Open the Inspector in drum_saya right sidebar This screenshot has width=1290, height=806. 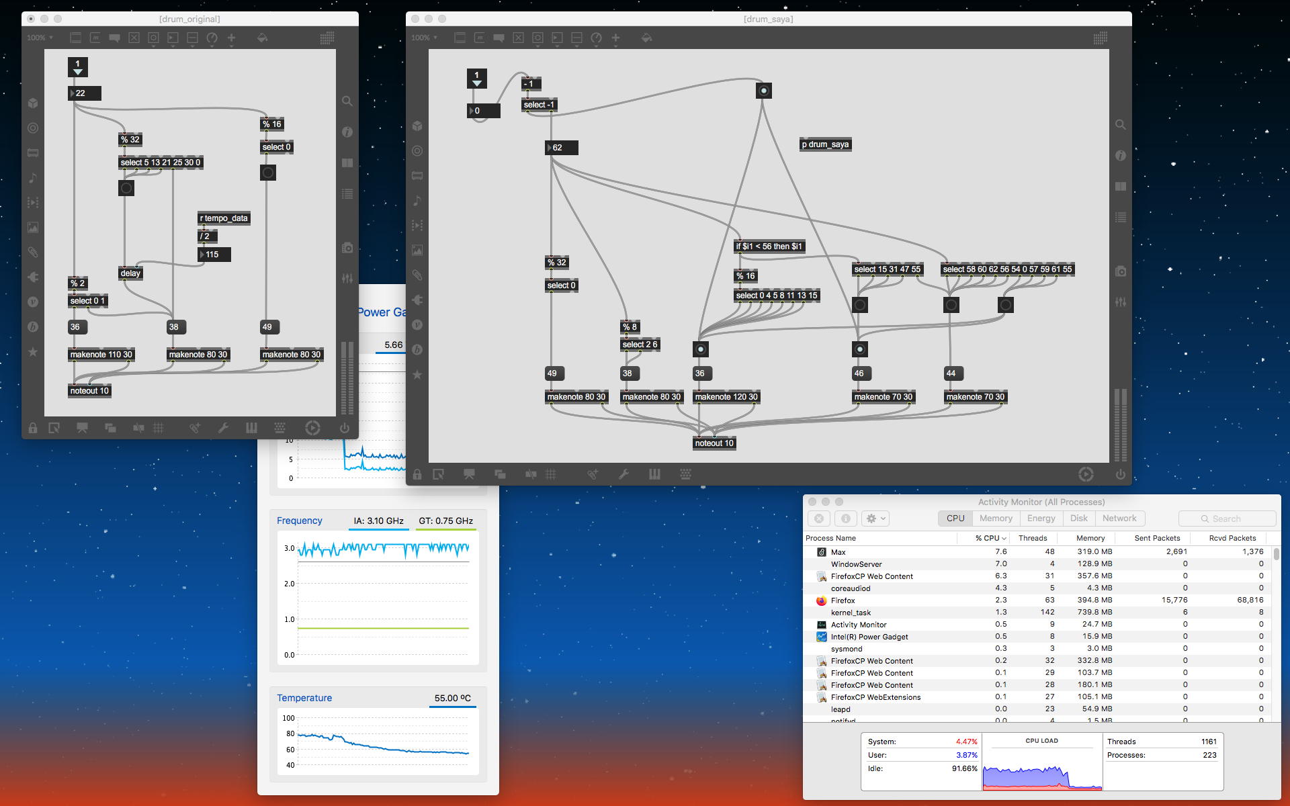coord(1121,156)
